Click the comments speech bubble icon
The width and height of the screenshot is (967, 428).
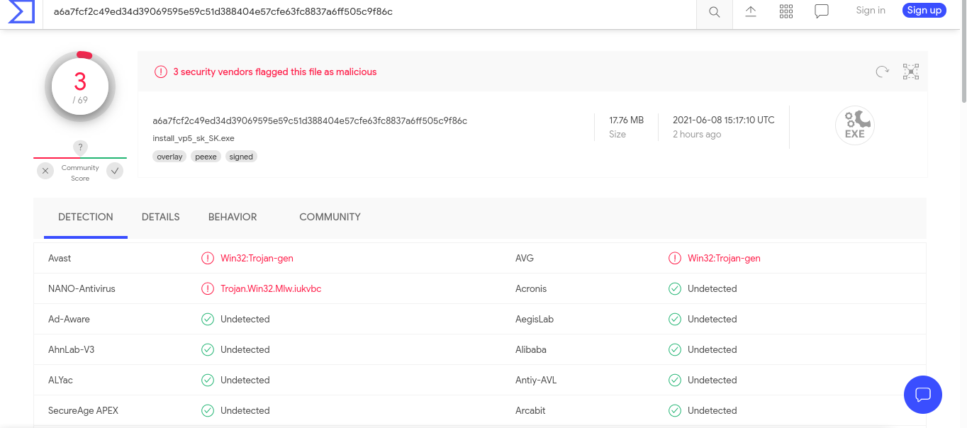[x=822, y=11]
